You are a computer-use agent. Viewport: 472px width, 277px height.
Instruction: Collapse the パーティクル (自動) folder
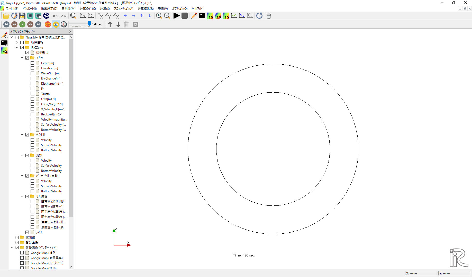[x=22, y=176]
